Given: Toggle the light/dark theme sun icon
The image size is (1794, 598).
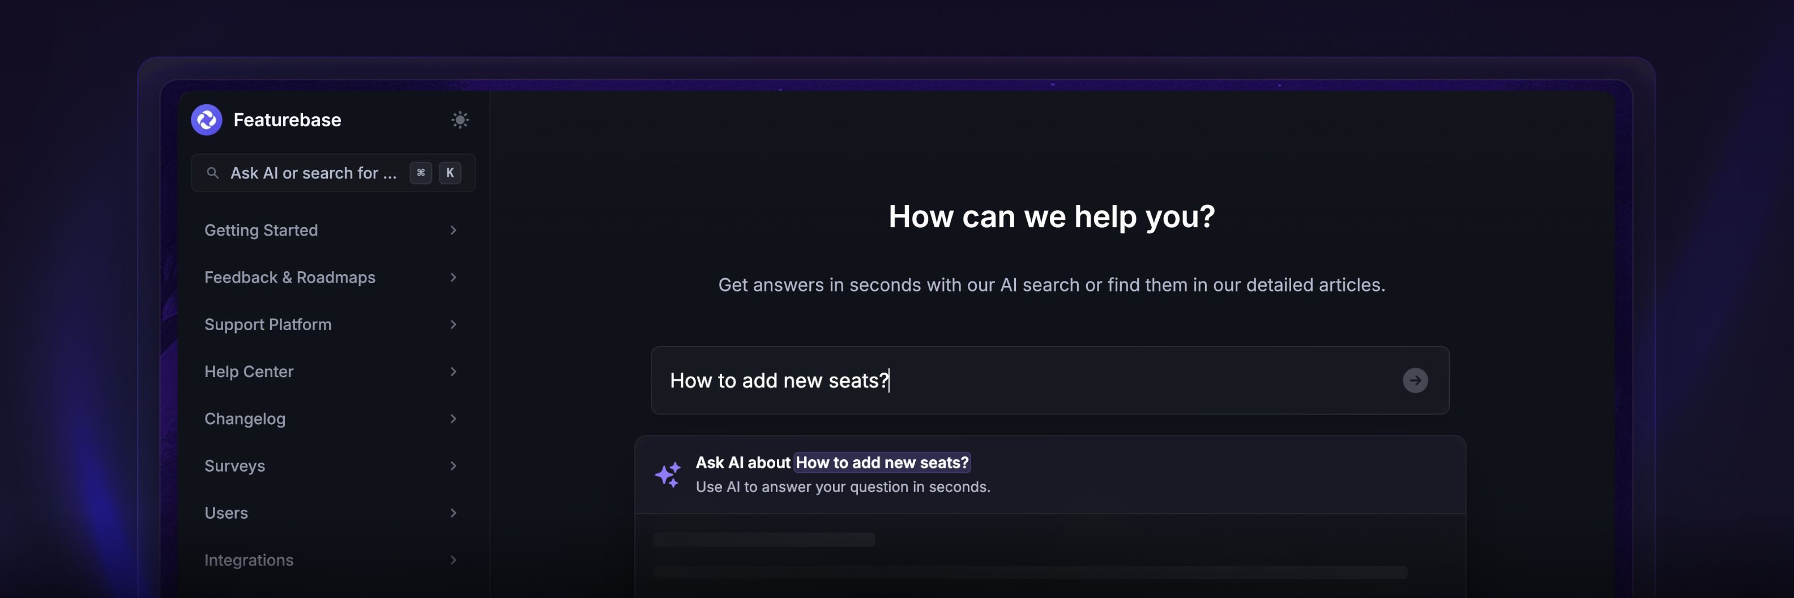Looking at the screenshot, I should coord(460,119).
